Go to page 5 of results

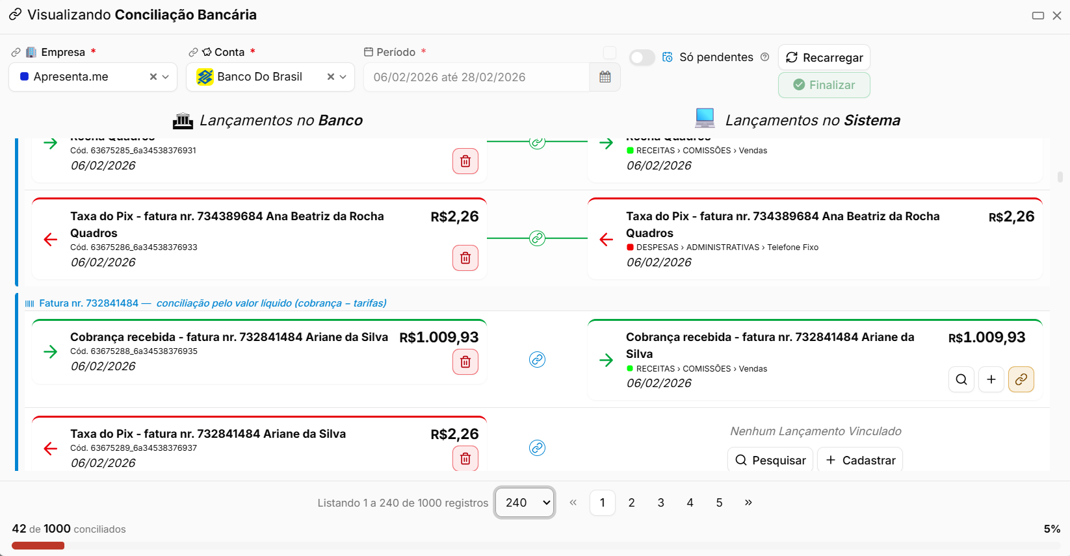point(720,503)
